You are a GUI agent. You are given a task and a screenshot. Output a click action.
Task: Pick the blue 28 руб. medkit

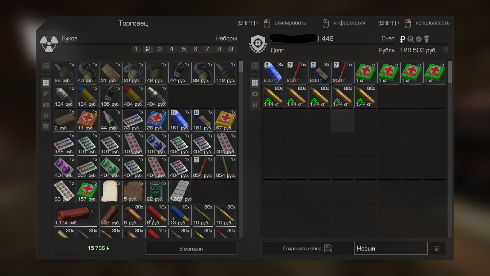point(157,120)
